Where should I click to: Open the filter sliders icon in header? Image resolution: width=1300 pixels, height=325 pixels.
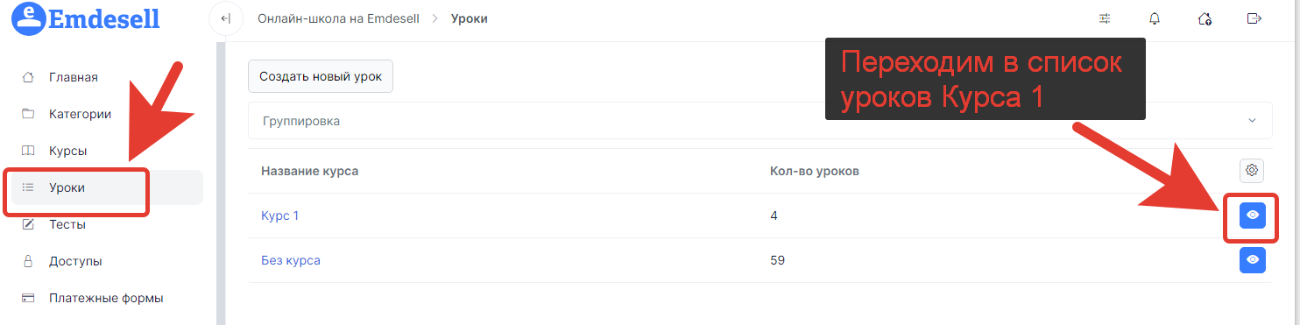(x=1104, y=18)
